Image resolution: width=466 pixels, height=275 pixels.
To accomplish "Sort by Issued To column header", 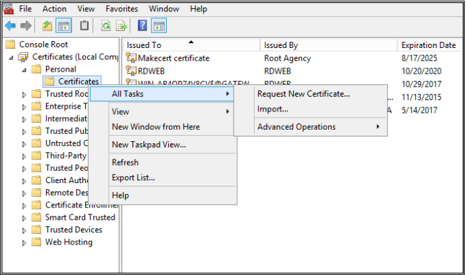I will 191,45.
